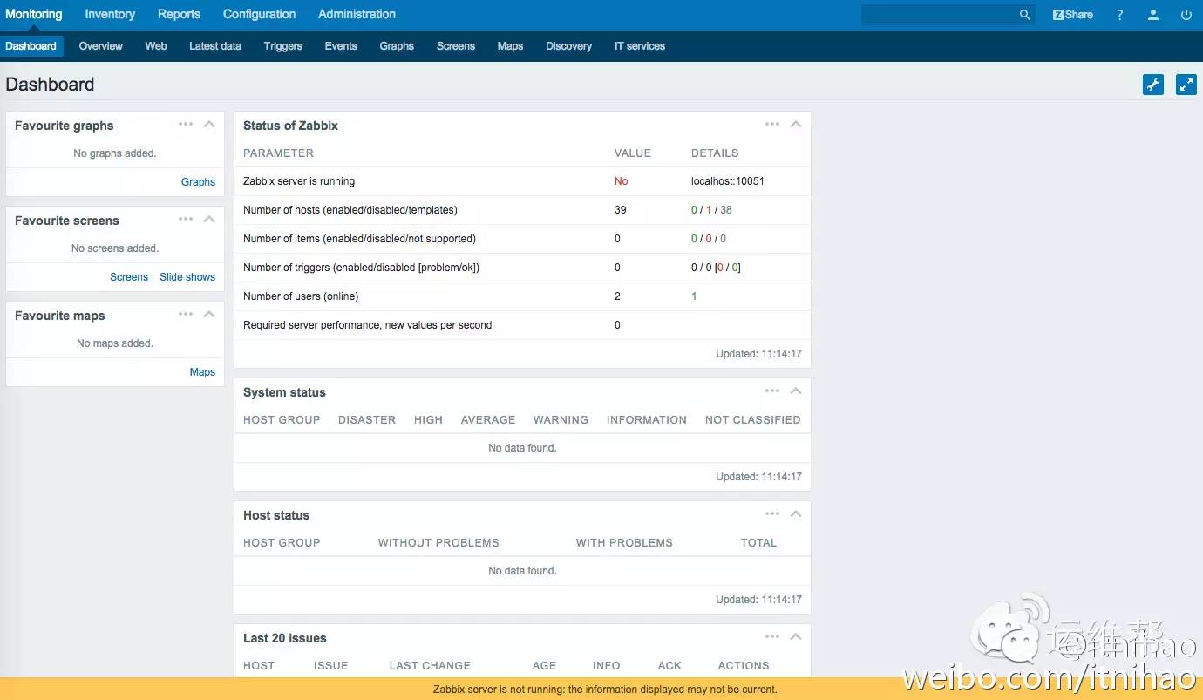
Task: Open Favourite screens widget options menu
Action: (x=186, y=219)
